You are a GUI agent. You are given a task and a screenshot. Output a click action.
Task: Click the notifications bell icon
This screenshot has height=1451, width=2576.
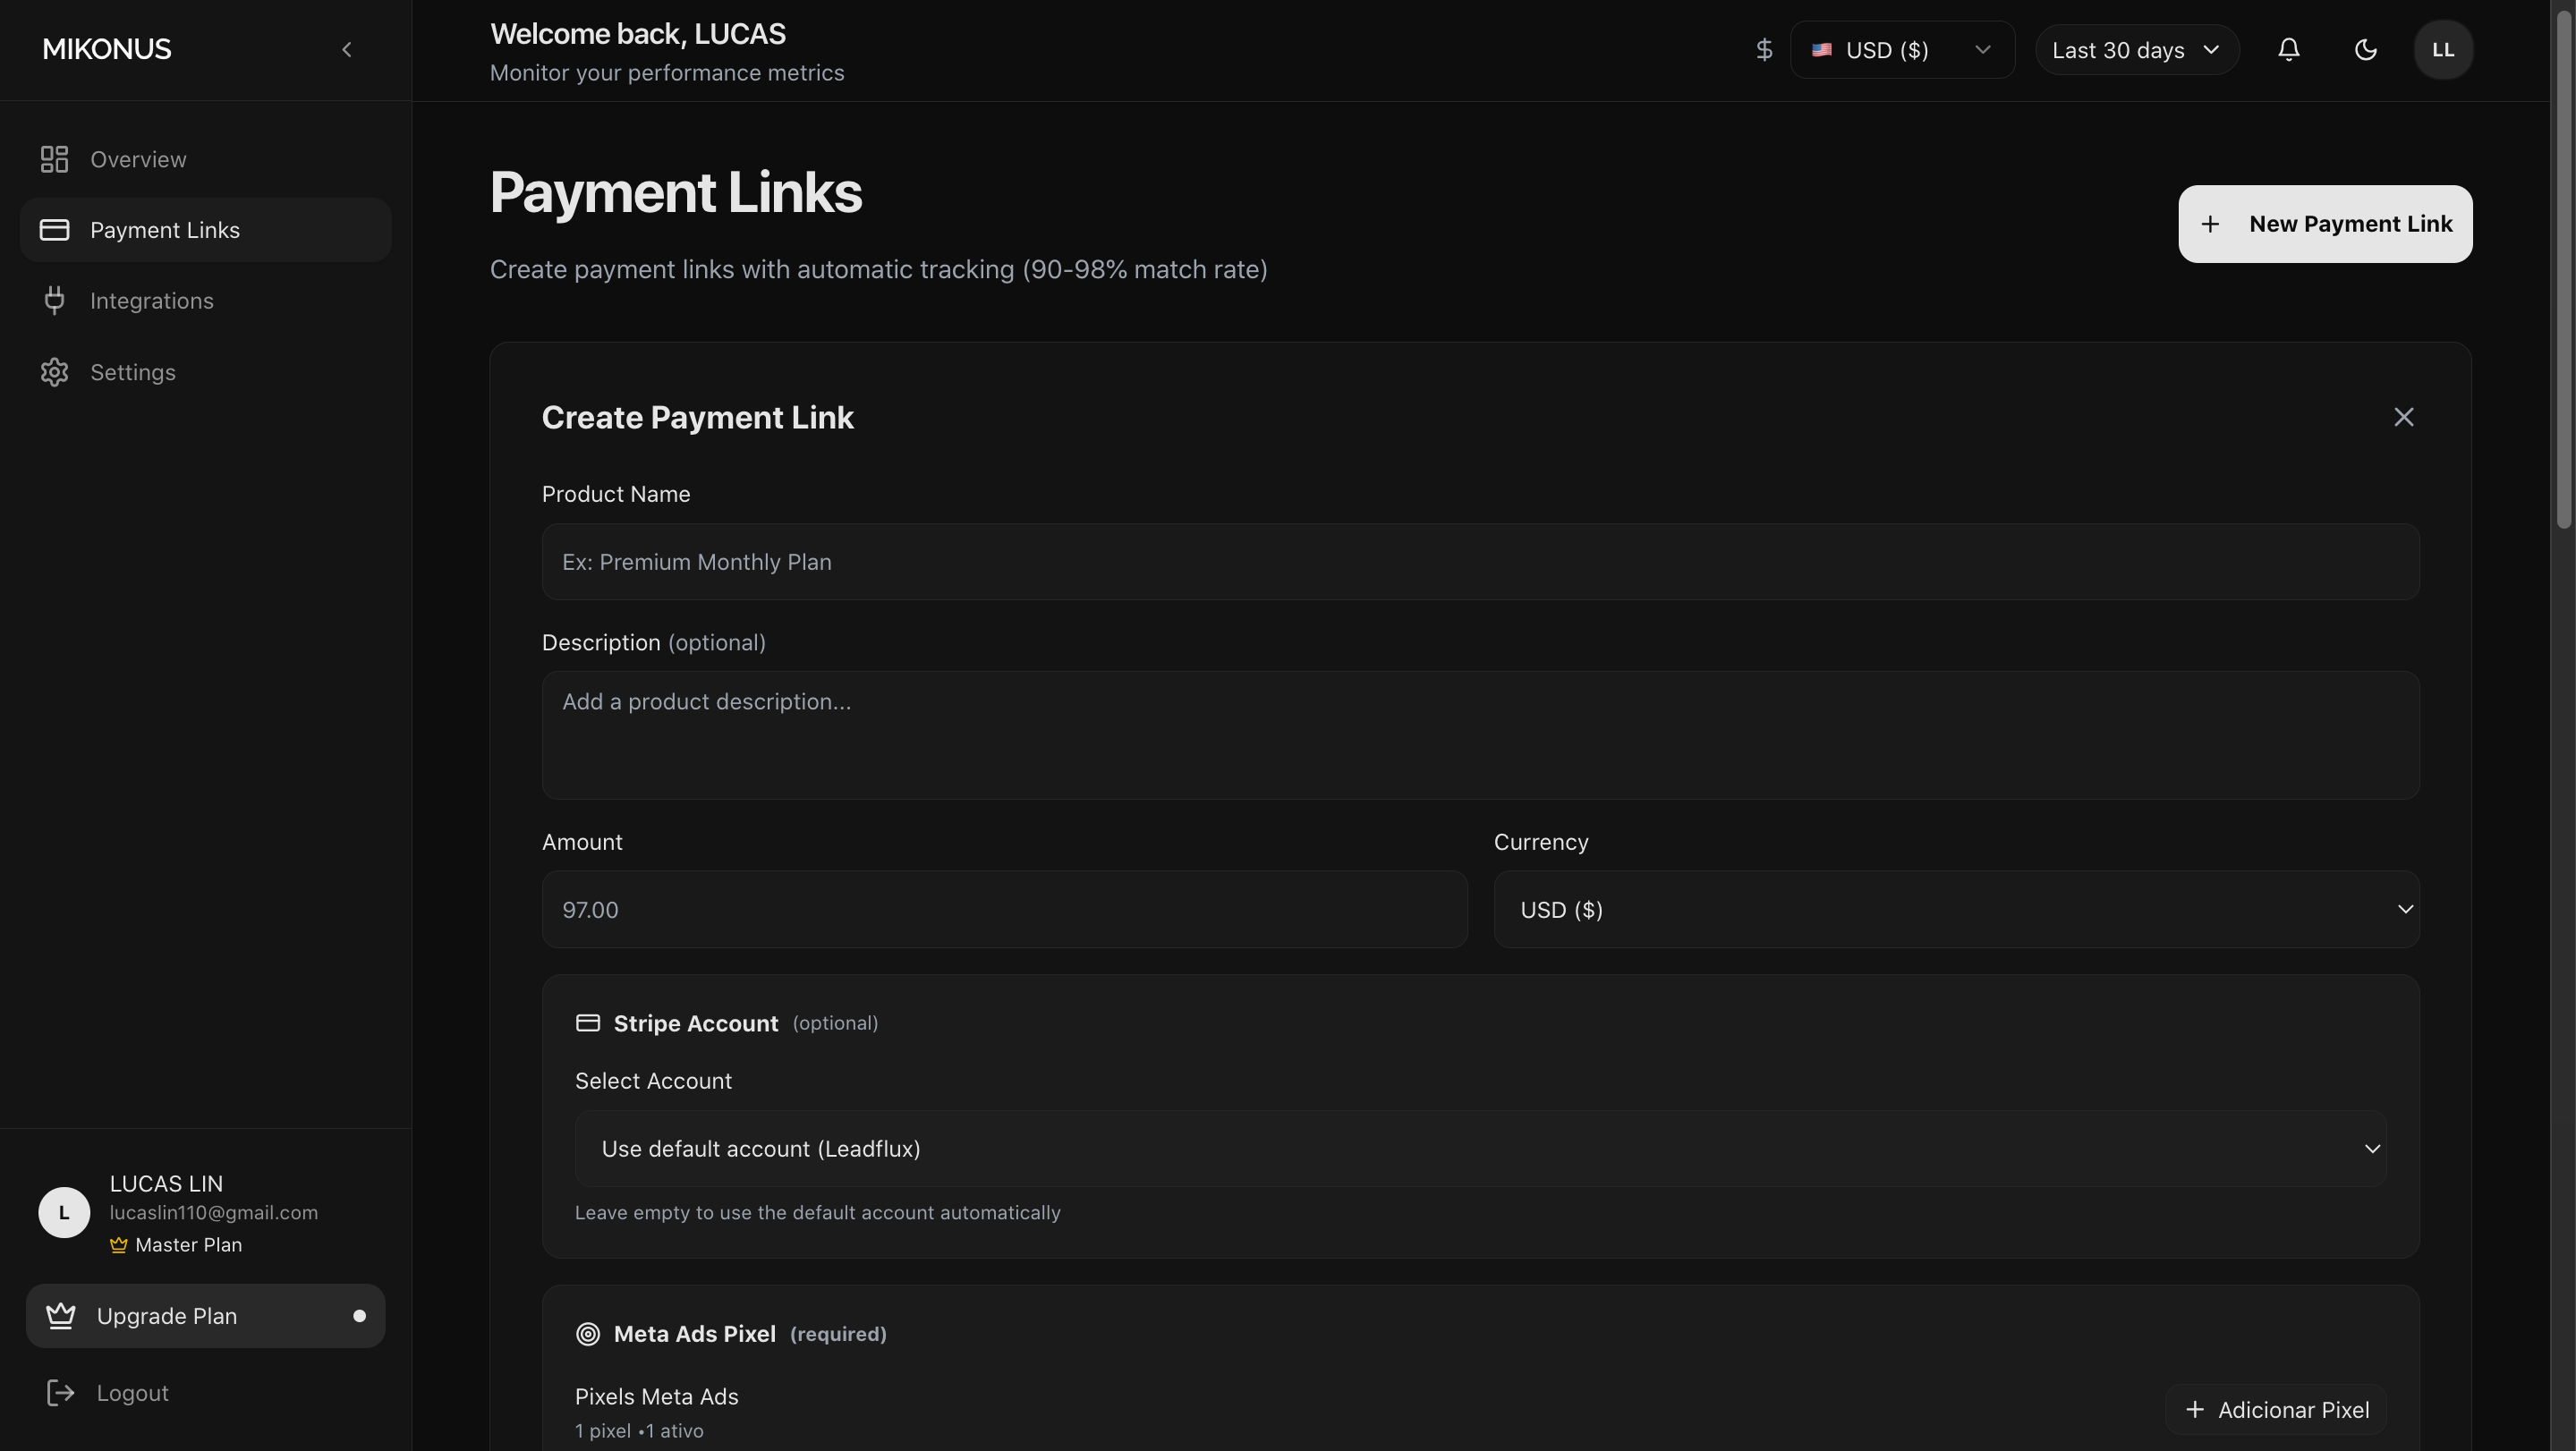(2288, 50)
